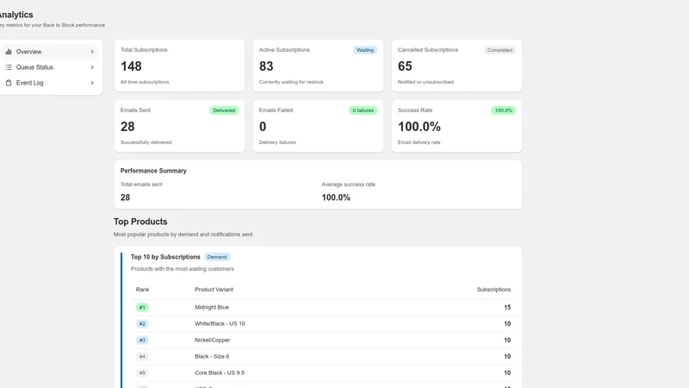
Task: Select the Midnight Blue product row
Action: click(x=323, y=308)
